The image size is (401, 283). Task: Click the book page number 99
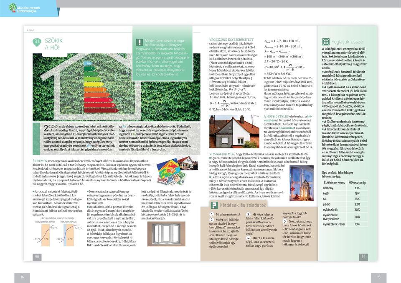(x=363, y=257)
